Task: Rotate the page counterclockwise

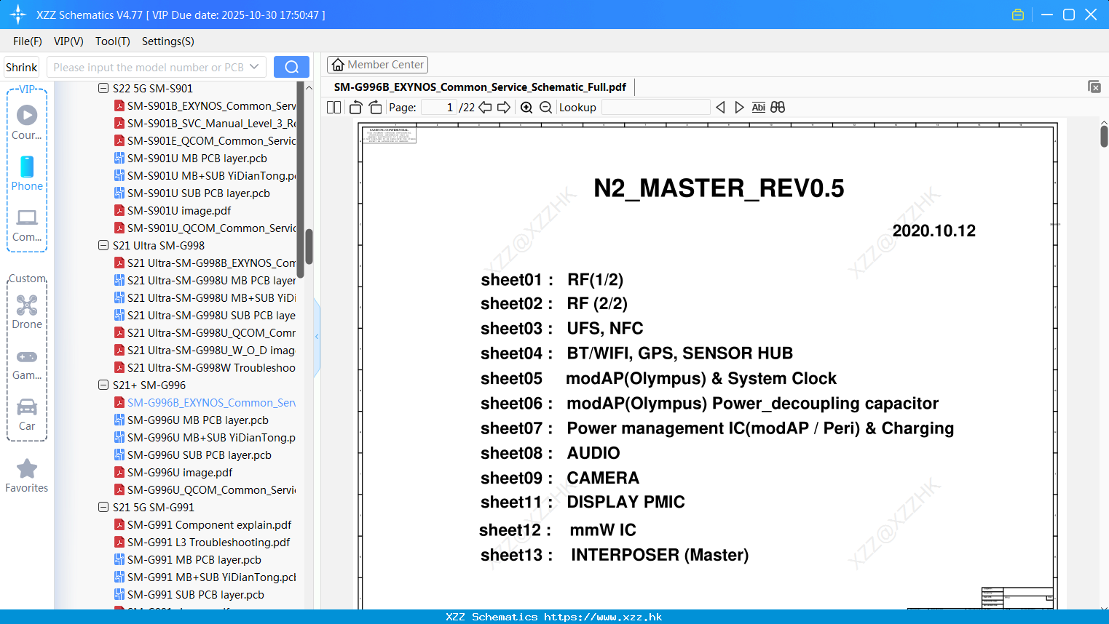Action: coord(356,108)
